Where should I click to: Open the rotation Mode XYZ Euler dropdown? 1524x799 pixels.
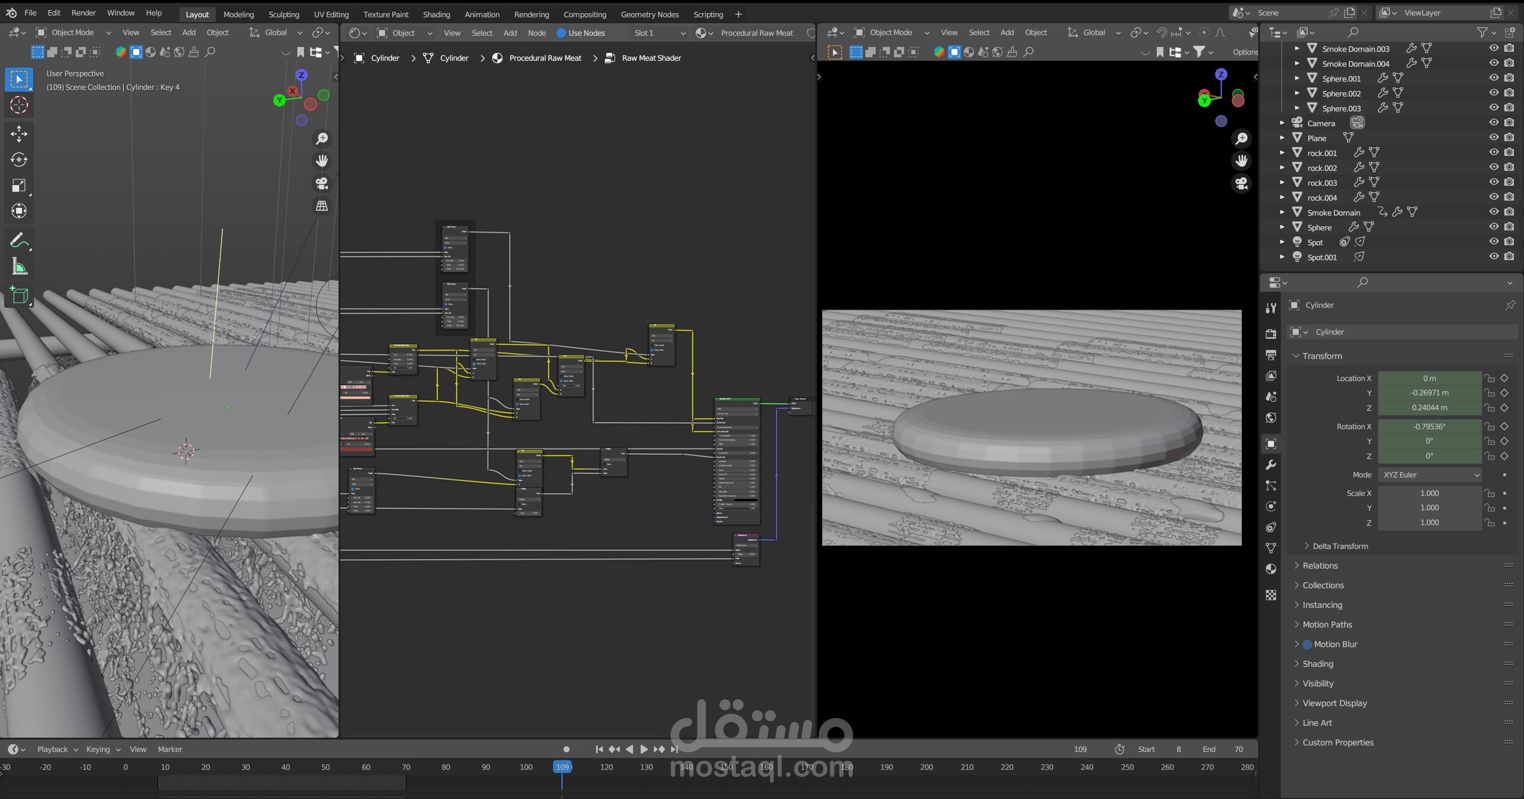[1429, 475]
